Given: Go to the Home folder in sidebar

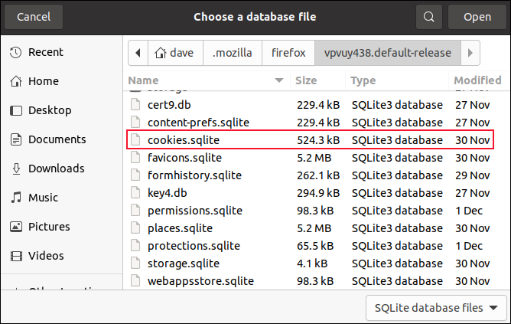Looking at the screenshot, I should tap(43, 81).
